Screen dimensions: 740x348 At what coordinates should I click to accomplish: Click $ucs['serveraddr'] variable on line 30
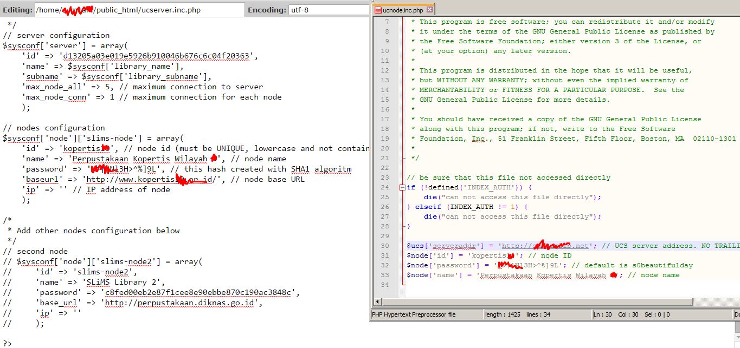click(x=445, y=246)
